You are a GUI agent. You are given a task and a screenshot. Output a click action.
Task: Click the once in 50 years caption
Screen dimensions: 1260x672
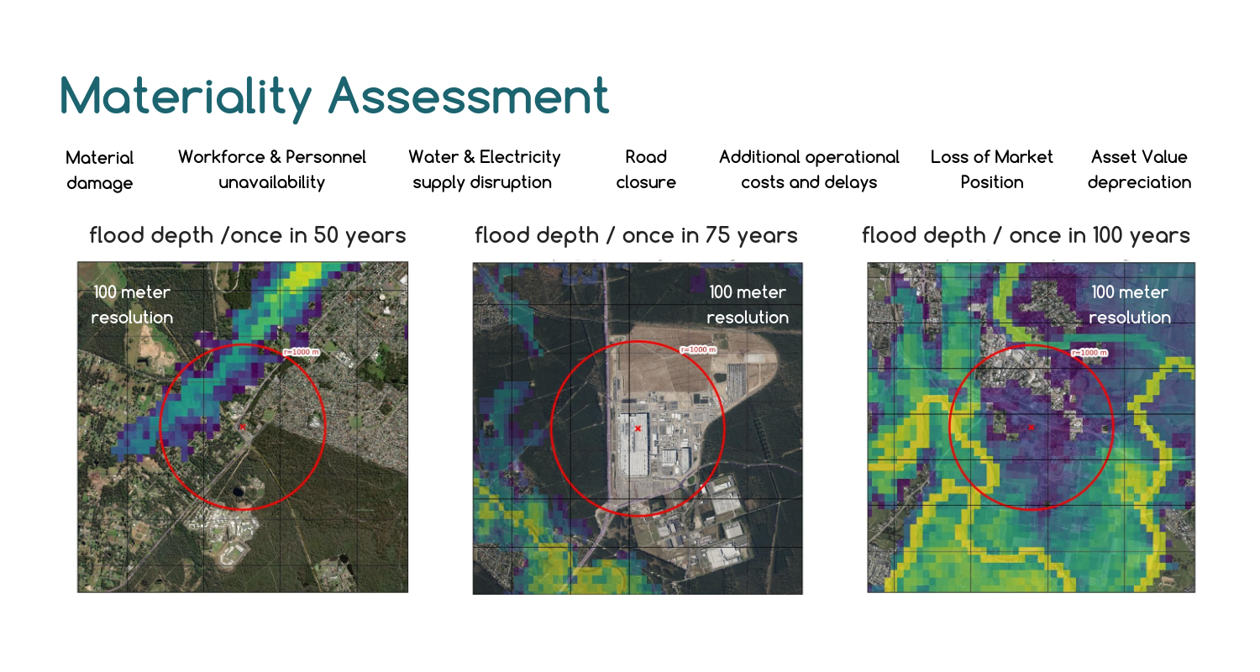pyautogui.click(x=248, y=235)
